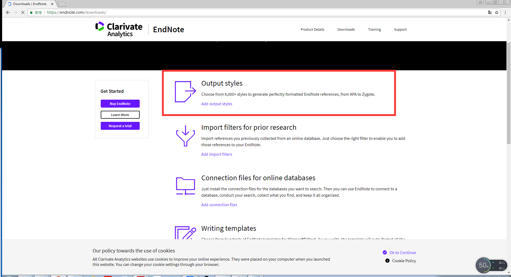Go back to the previous page
This screenshot has height=277, width=511.
coord(8,12)
